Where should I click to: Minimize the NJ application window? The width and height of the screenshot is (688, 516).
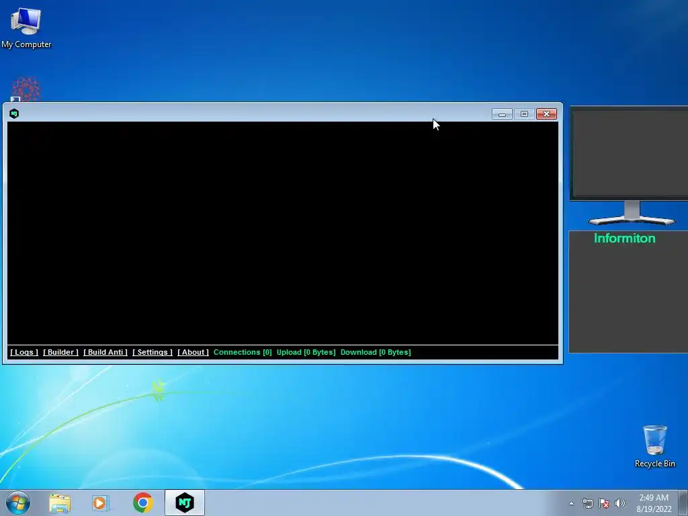pos(502,114)
